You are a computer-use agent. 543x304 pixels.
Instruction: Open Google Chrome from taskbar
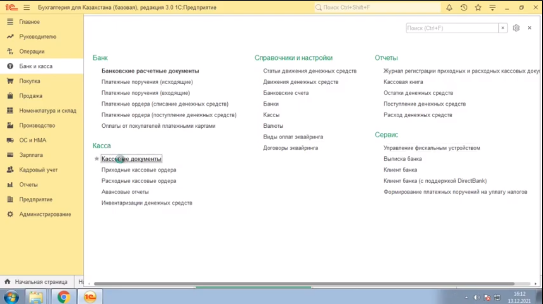(x=63, y=297)
